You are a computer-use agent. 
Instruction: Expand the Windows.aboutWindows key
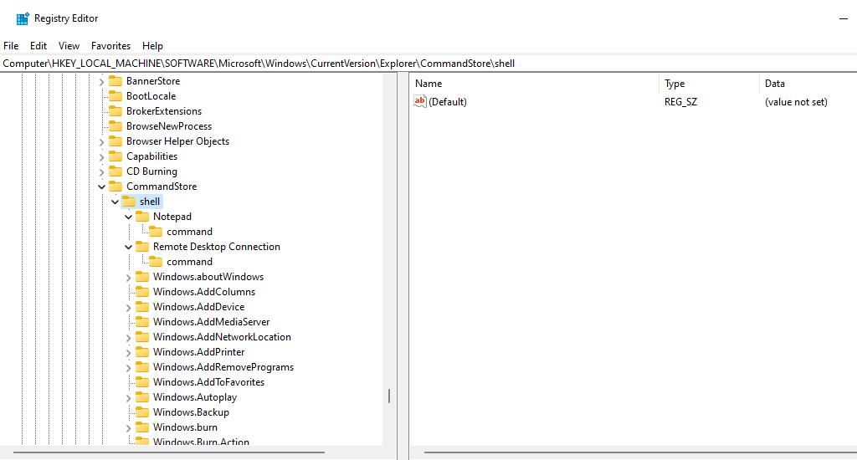pos(128,278)
